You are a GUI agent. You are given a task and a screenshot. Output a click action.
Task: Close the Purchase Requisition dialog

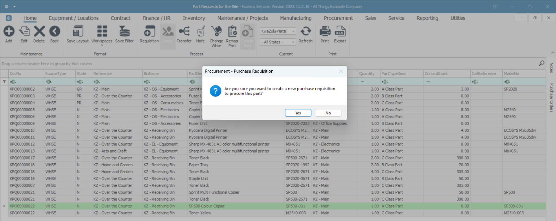click(341, 71)
